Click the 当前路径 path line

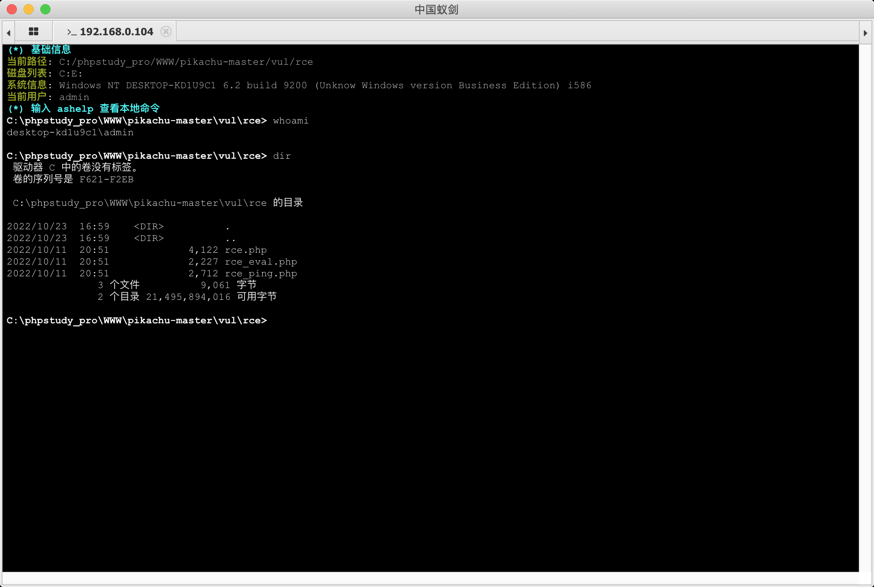[160, 62]
